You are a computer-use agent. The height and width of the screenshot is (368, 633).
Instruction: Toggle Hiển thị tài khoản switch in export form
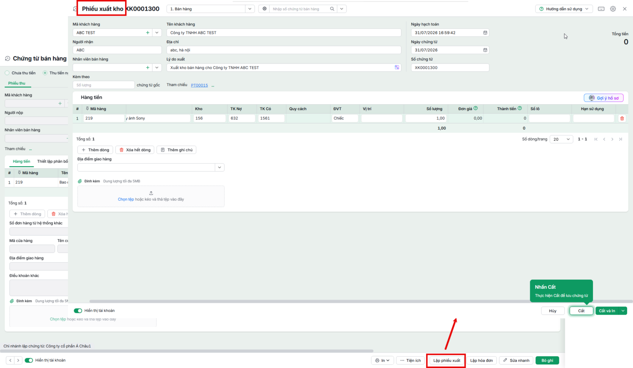pyautogui.click(x=78, y=311)
